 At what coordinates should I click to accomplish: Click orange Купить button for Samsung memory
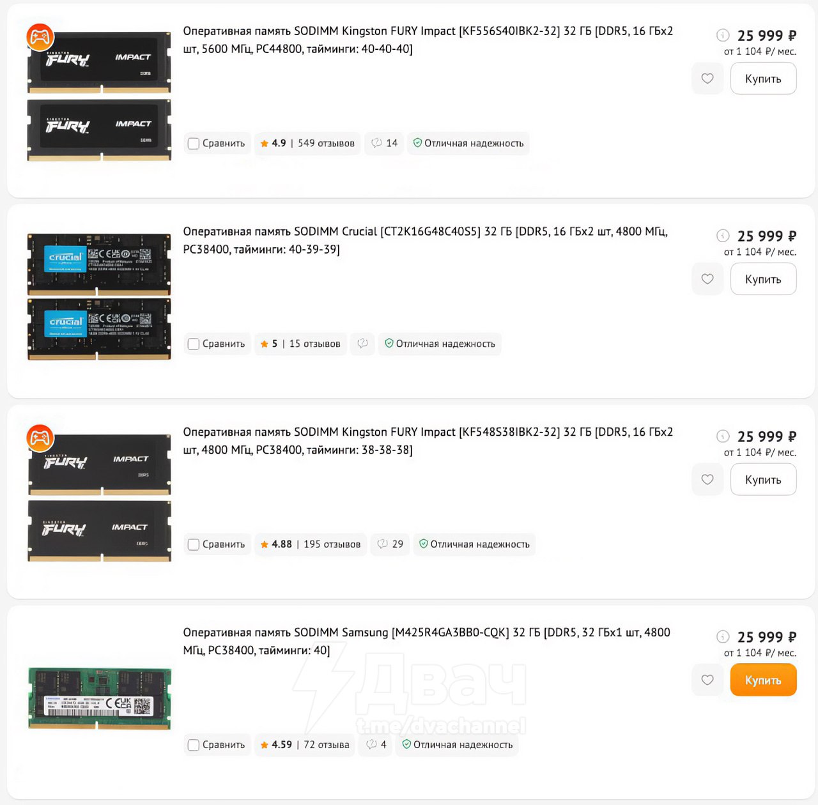pos(763,680)
